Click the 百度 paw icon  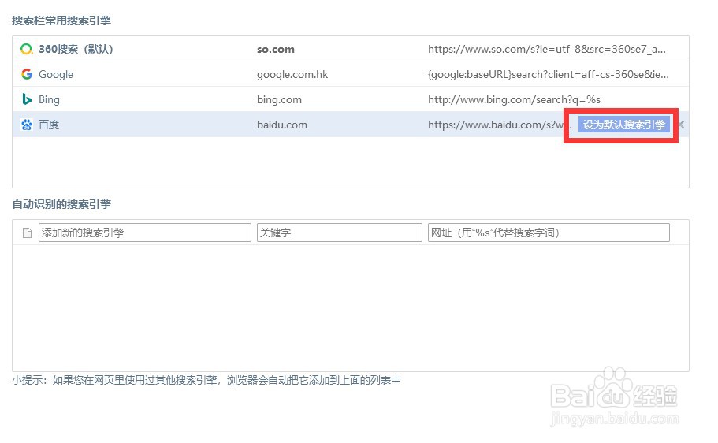coord(27,124)
